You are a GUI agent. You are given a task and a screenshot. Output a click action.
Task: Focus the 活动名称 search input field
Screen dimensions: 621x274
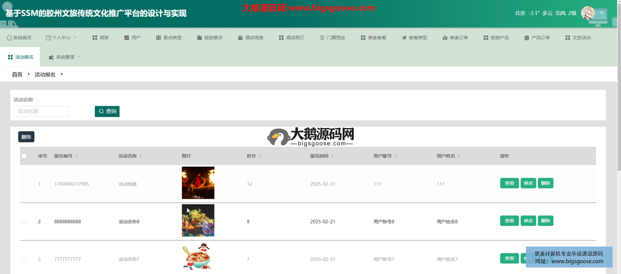coord(41,111)
